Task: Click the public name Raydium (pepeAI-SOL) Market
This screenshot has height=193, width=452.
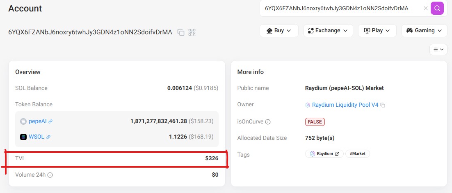Action: (x=345, y=88)
